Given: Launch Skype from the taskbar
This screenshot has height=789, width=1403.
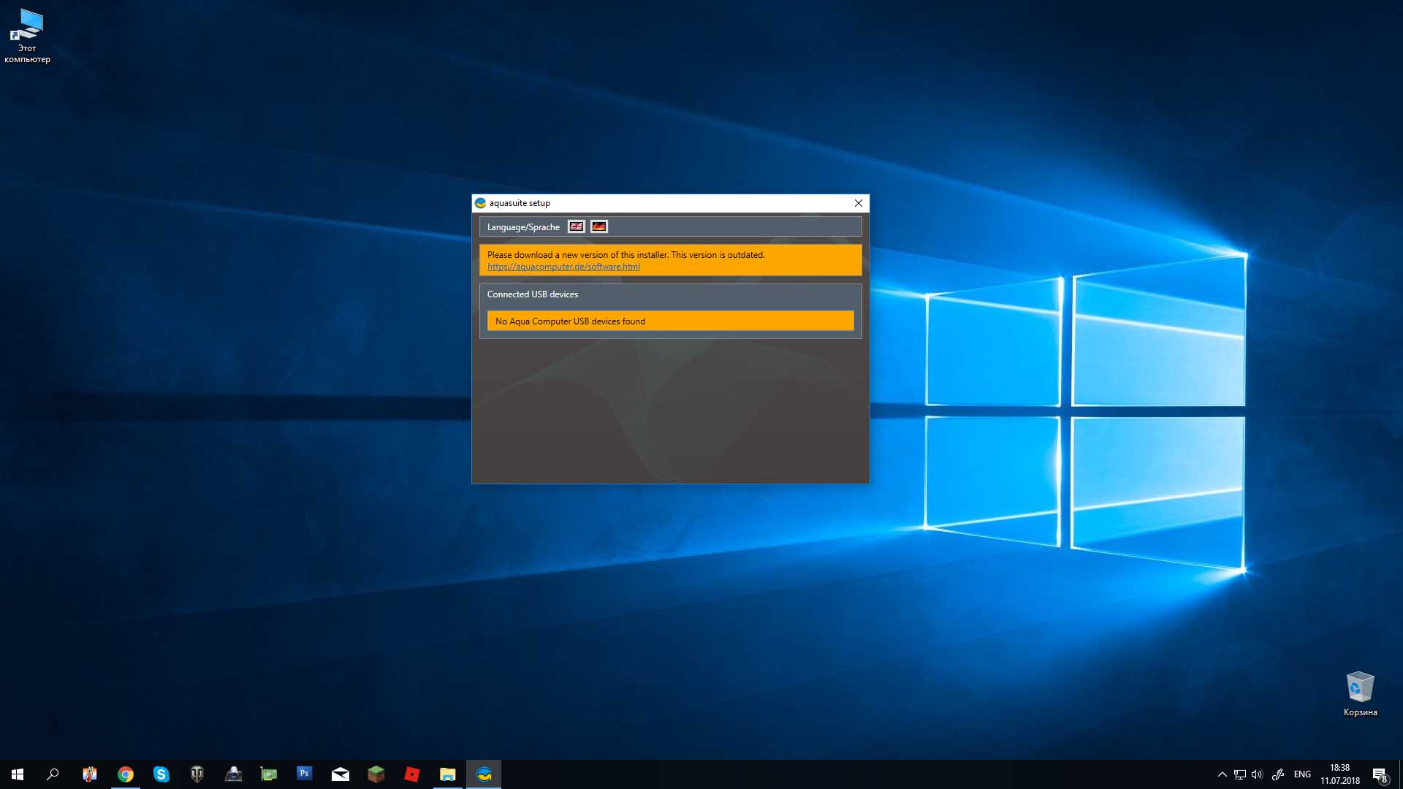Looking at the screenshot, I should (161, 774).
